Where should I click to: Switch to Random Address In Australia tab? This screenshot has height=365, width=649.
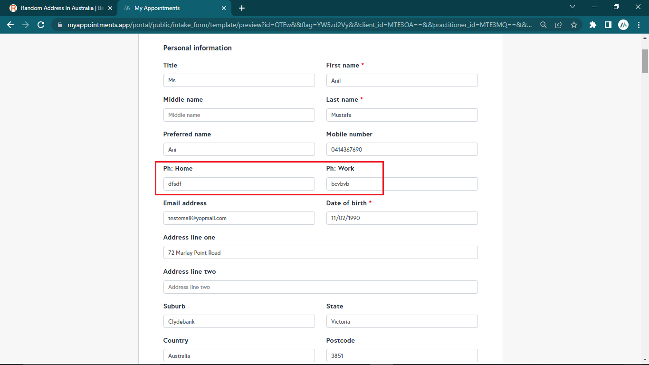coord(57,8)
